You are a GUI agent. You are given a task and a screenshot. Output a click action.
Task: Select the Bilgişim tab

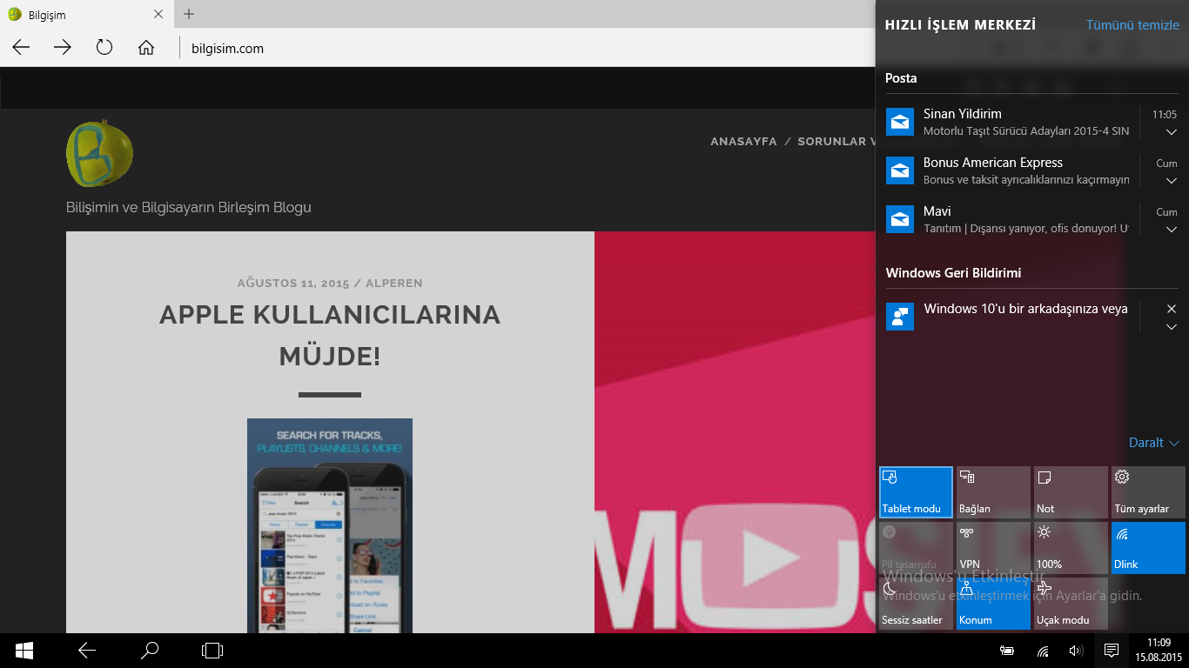85,15
